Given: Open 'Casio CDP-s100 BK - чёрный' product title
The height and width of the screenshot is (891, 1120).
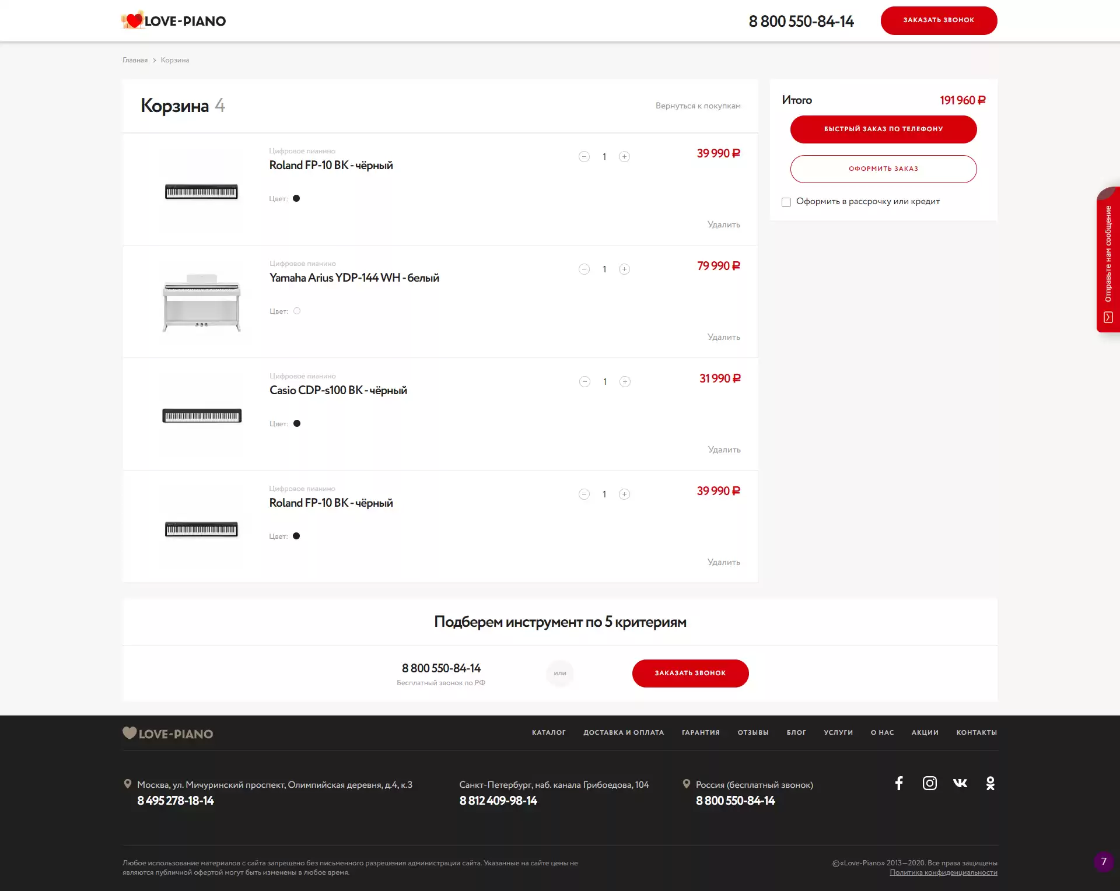Looking at the screenshot, I should click(x=338, y=390).
